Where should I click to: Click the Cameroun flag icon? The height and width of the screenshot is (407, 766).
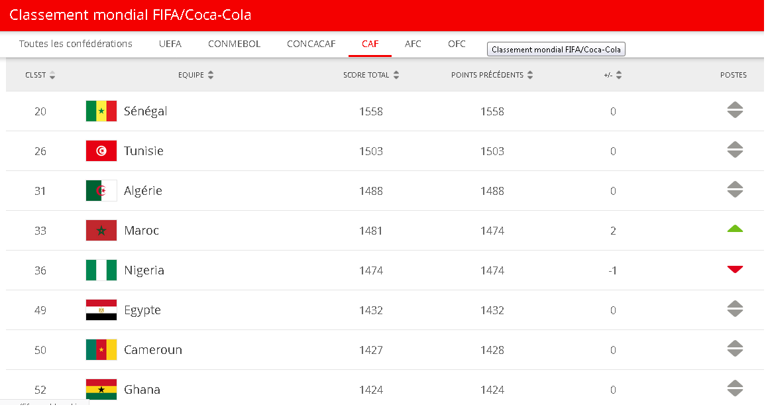(x=101, y=350)
